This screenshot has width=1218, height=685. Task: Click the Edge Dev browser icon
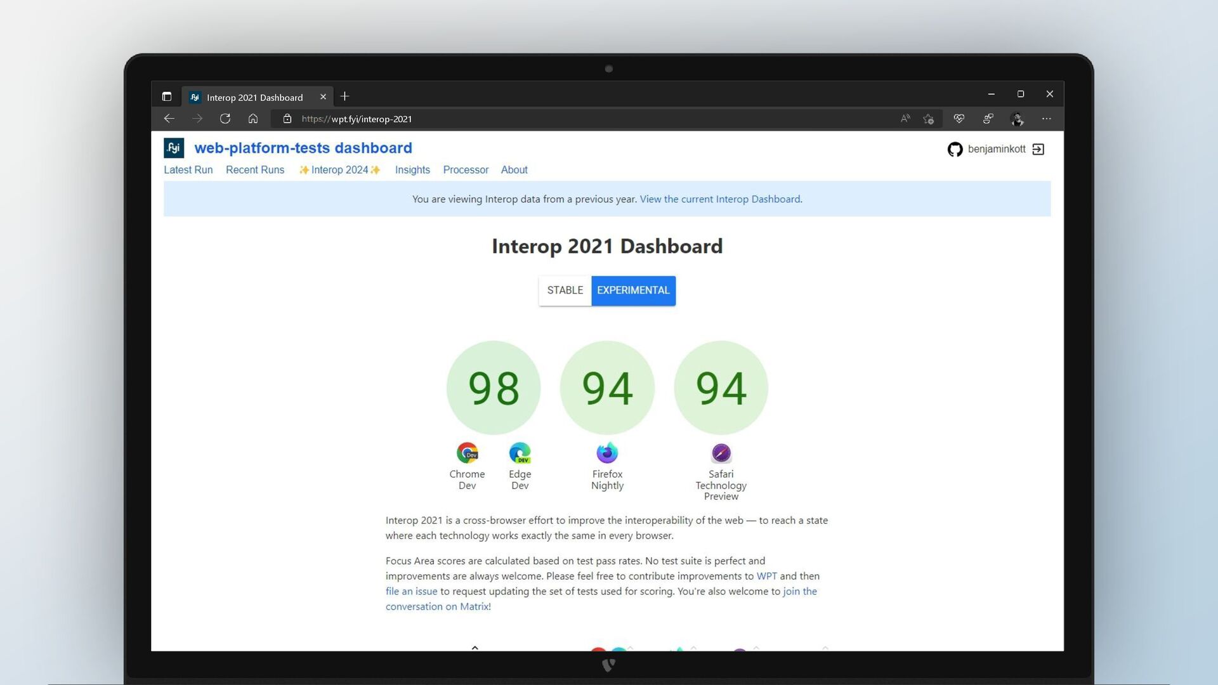520,453
